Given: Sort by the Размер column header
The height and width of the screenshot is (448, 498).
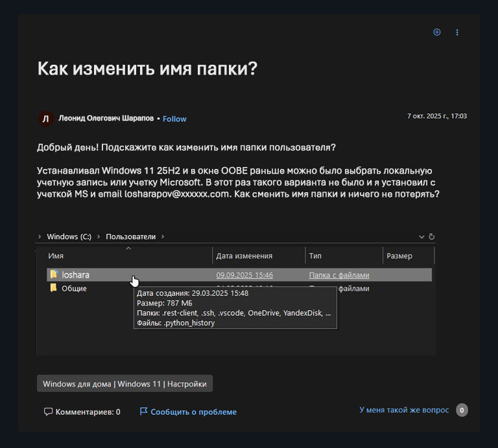Looking at the screenshot, I should [399, 256].
